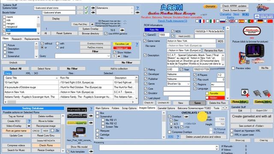This screenshot has width=274, height=154.
Task: Select the 4/3 overlay radio button
Action: tap(171, 124)
